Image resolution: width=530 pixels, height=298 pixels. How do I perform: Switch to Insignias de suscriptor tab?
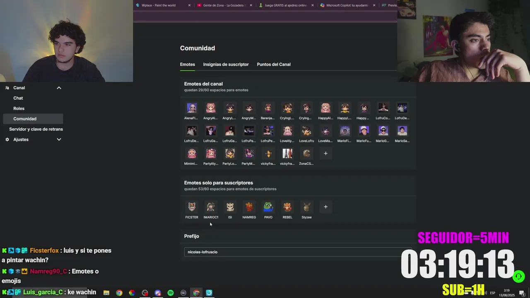click(226, 64)
